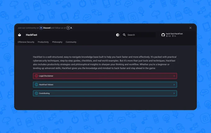Image resolution: width=211 pixels, height=133 pixels.
Task: Click the info icon on HackFast Values
Action: coord(36,85)
